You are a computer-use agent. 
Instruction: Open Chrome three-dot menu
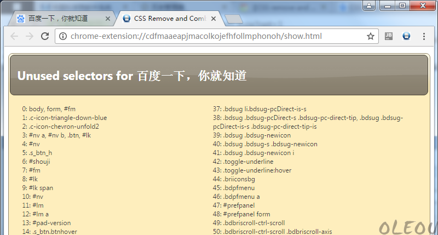coord(424,36)
